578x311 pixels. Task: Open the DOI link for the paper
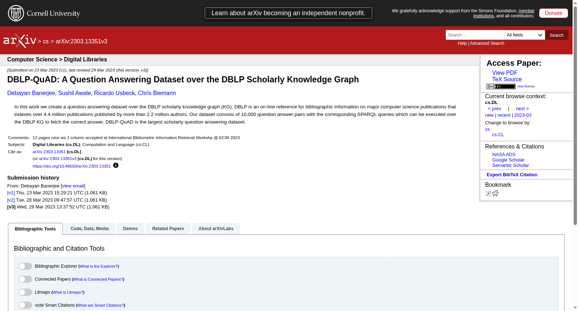pos(72,166)
